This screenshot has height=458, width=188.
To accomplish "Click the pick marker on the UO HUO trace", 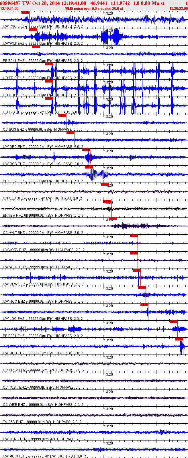I will 49,81.
